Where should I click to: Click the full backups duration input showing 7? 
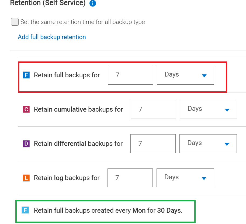point(130,75)
